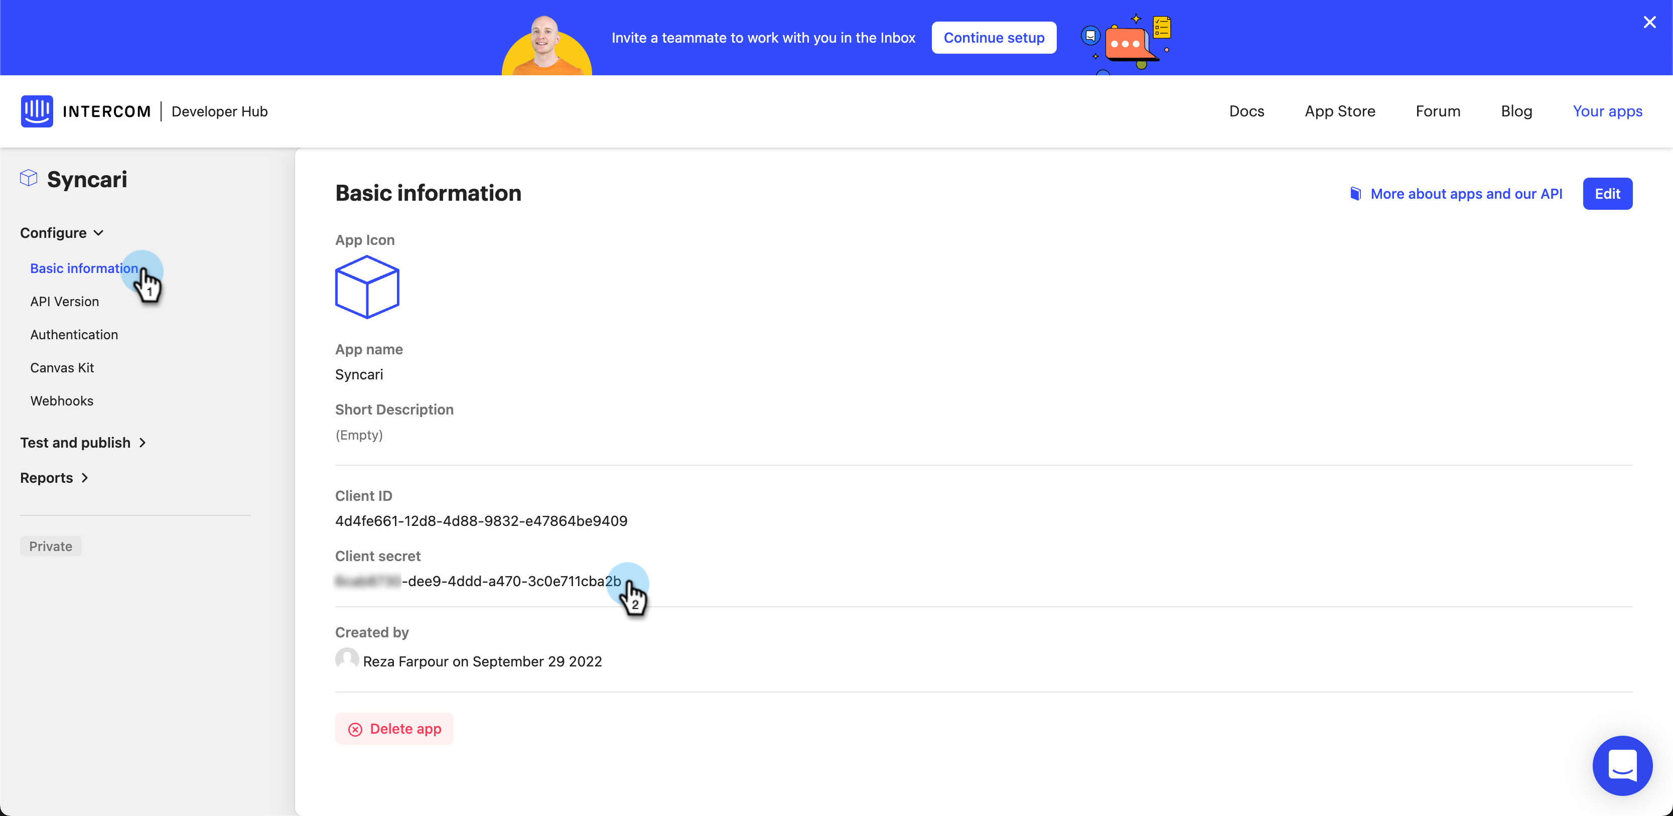1673x816 pixels.
Task: Go to the App Store link
Action: tap(1340, 111)
